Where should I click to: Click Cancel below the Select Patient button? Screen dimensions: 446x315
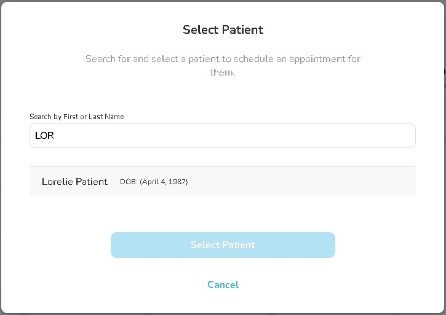click(223, 284)
